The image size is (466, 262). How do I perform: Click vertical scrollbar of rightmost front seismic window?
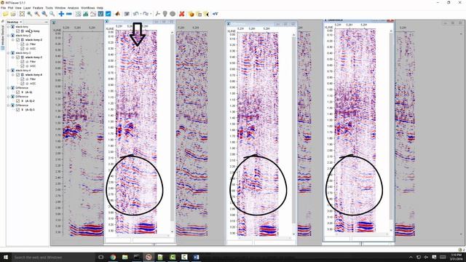point(391,130)
